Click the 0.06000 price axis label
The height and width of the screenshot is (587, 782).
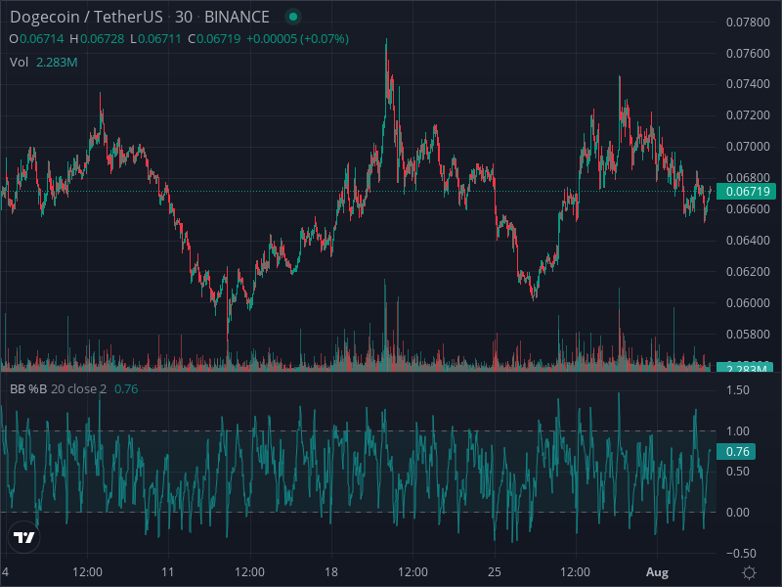click(x=748, y=303)
